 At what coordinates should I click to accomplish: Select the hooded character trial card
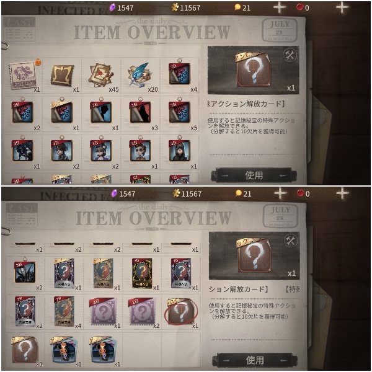click(180, 151)
